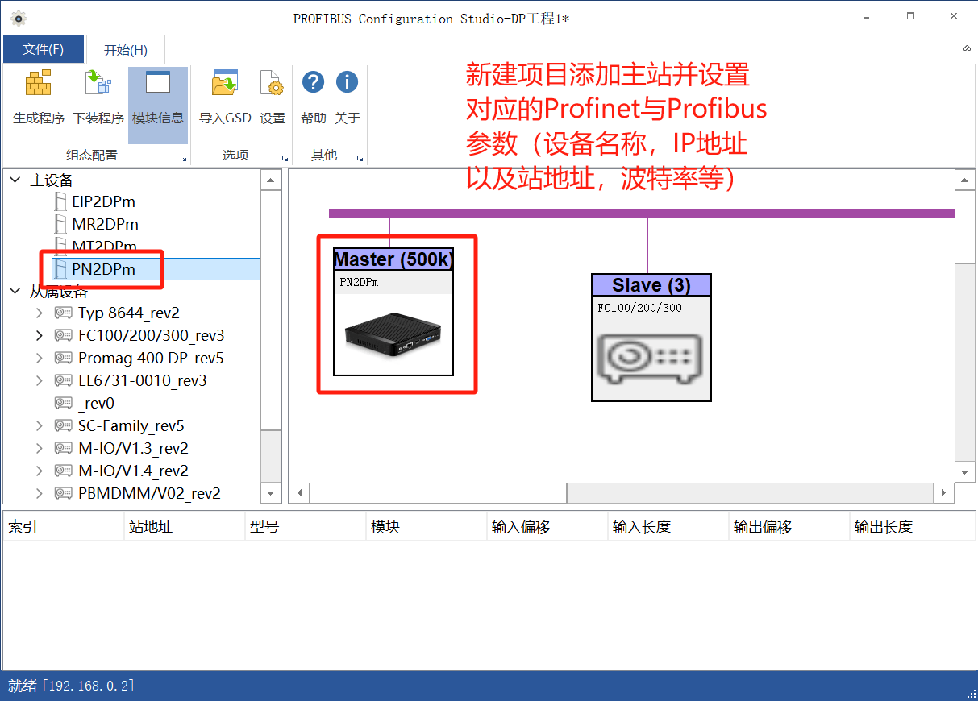This screenshot has width=978, height=701.
Task: Select the _rev0 tree item
Action: pos(97,403)
